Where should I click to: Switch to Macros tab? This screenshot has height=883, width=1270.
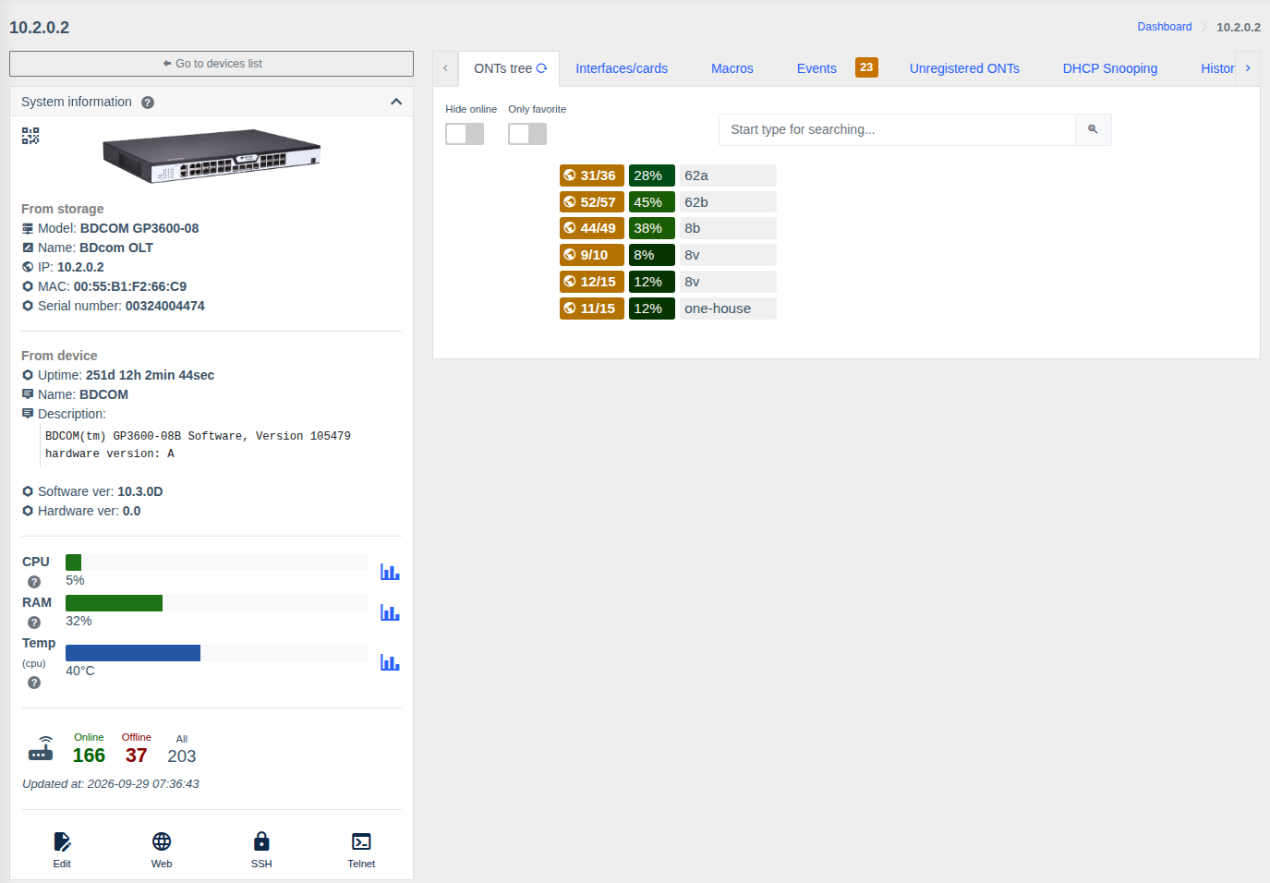[x=732, y=68]
